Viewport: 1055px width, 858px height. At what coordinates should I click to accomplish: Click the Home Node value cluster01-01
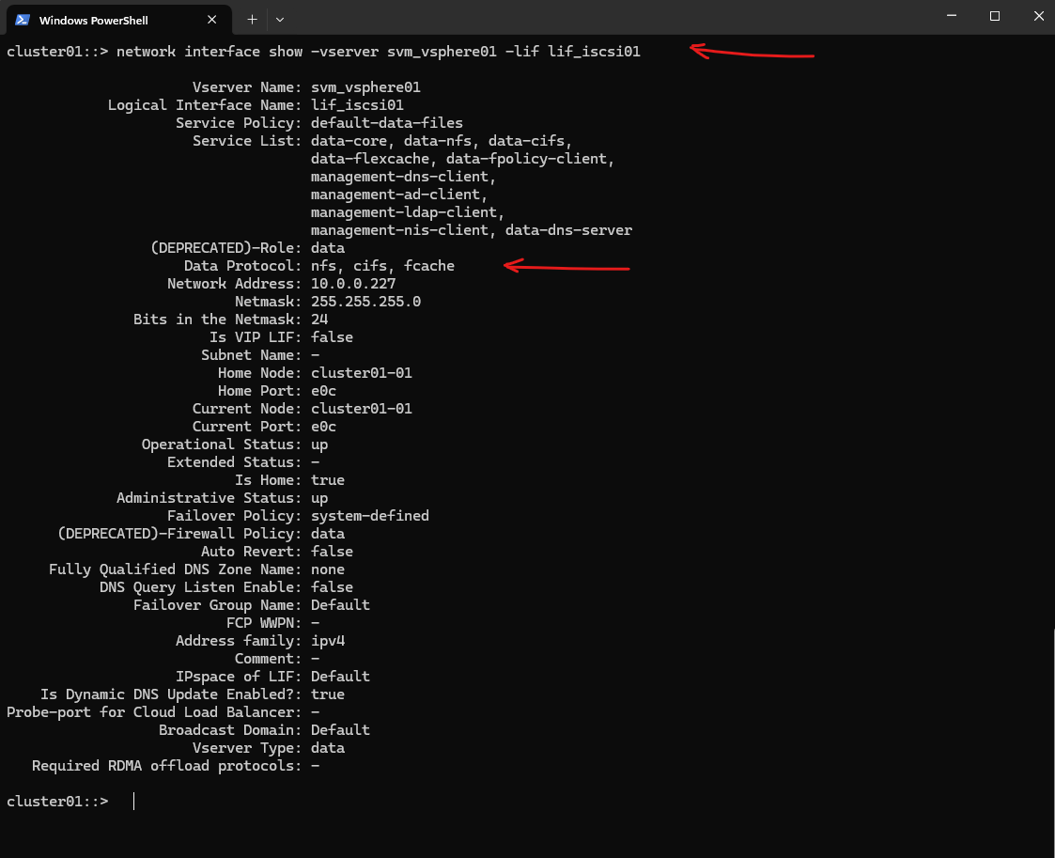[362, 373]
